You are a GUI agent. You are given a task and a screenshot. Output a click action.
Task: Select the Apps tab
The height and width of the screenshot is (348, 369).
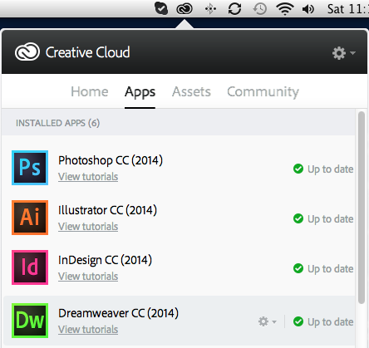tap(140, 92)
